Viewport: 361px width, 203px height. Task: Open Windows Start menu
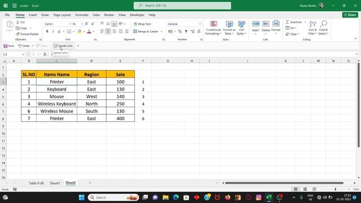tap(81, 197)
